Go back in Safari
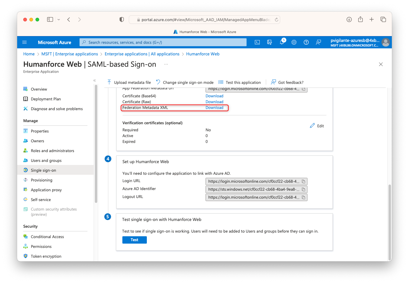 [x=69, y=20]
